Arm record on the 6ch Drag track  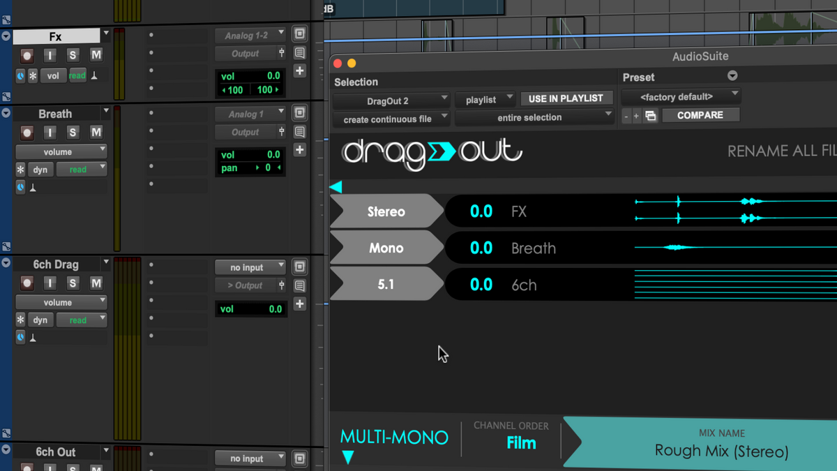coord(27,283)
